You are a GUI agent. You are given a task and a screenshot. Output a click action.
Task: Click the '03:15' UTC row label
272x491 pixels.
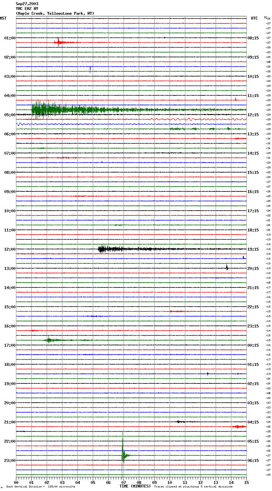(253, 403)
